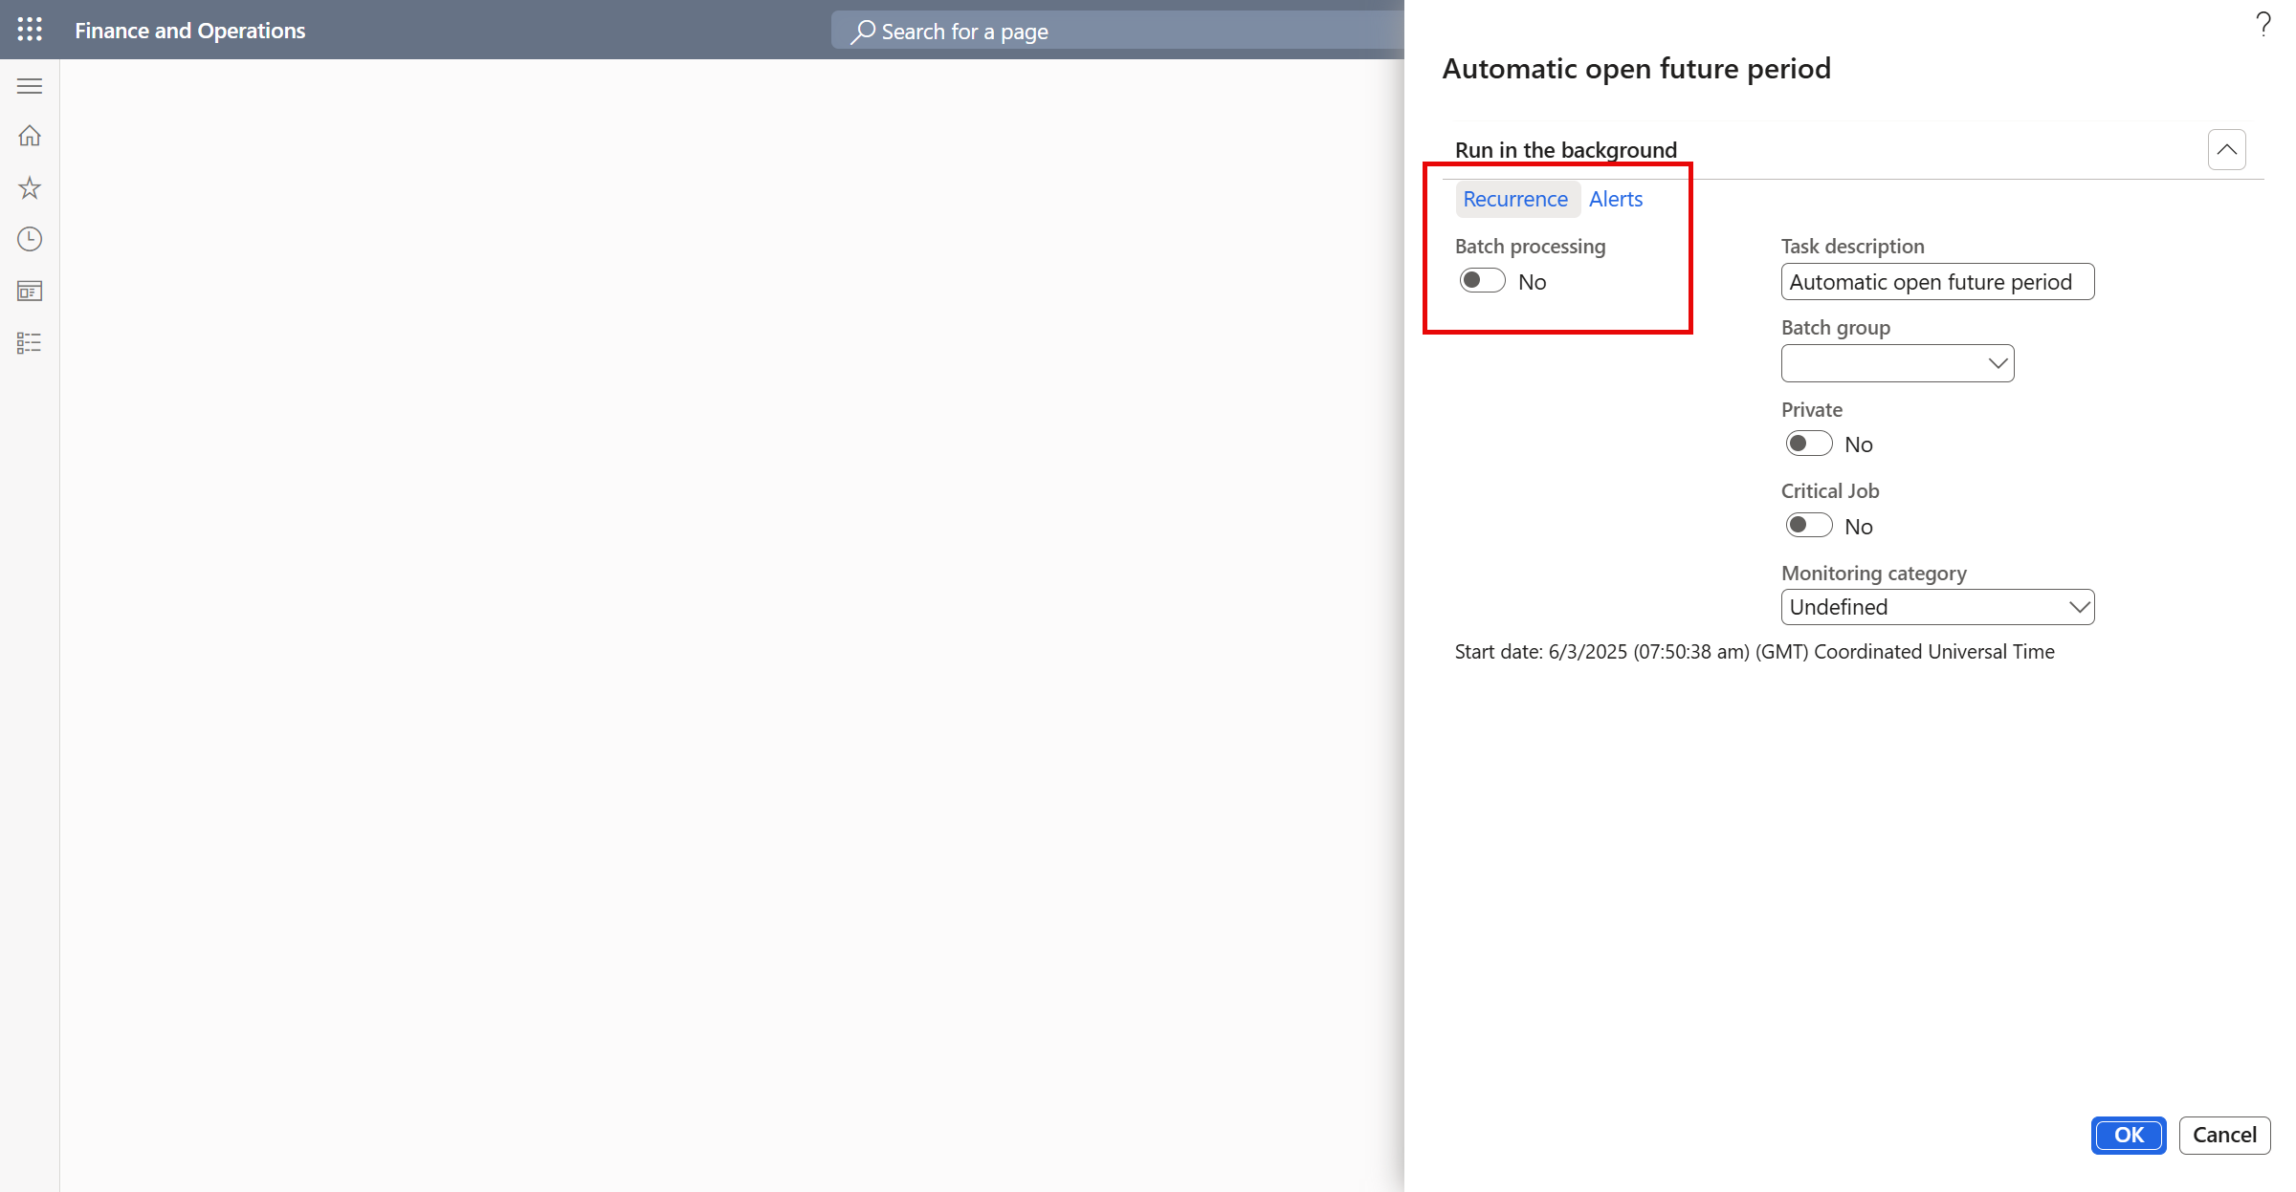Viewport: 2296px width, 1192px height.
Task: Select the Home icon in the sidebar
Action: (29, 136)
